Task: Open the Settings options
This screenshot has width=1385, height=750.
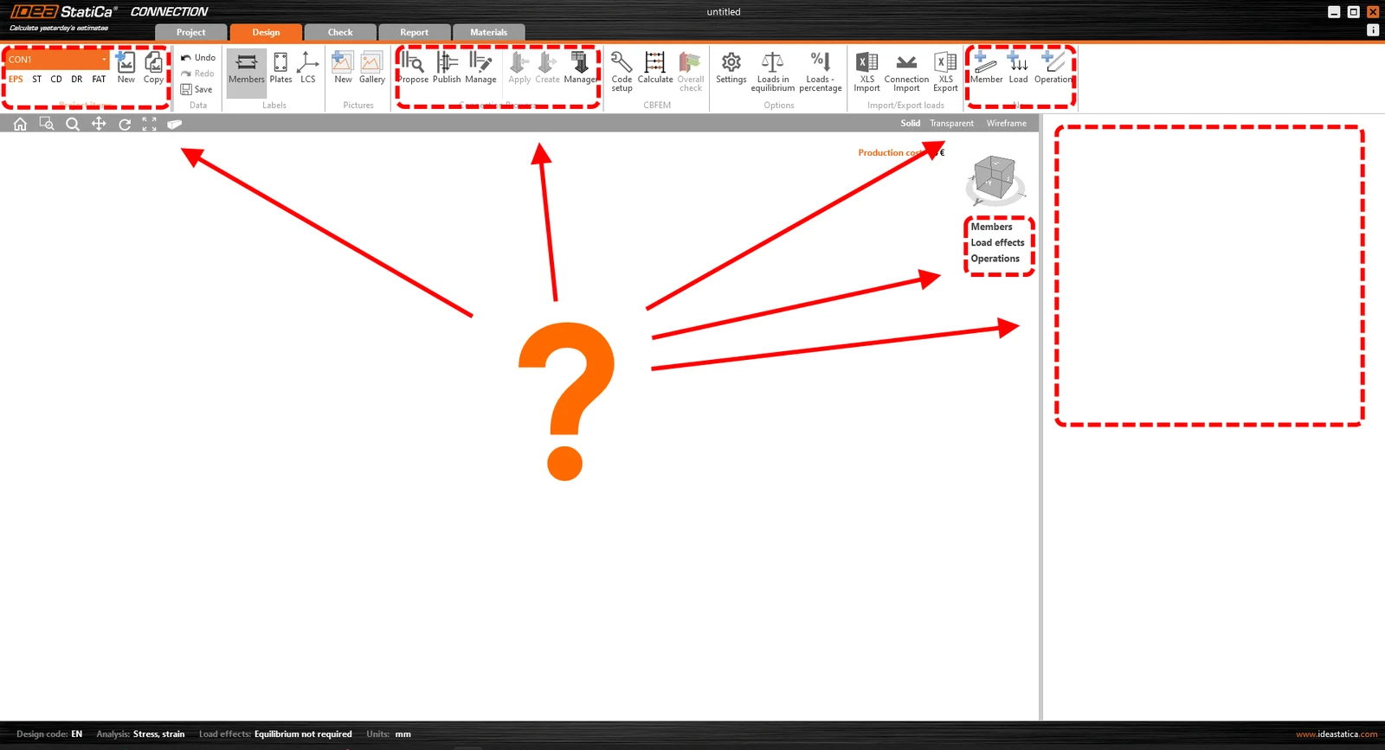Action: [731, 67]
